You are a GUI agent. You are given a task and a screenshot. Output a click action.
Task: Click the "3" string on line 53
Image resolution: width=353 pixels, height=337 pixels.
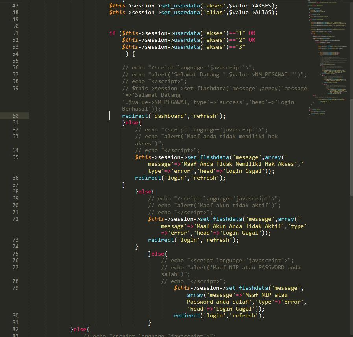point(240,47)
